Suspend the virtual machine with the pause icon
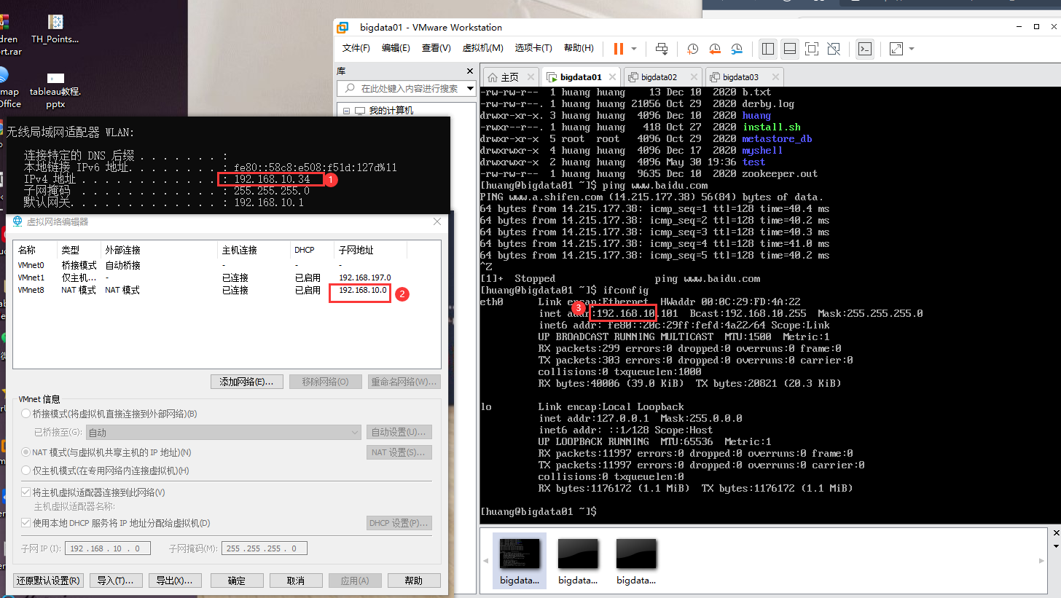Image resolution: width=1061 pixels, height=598 pixels. tap(619, 49)
